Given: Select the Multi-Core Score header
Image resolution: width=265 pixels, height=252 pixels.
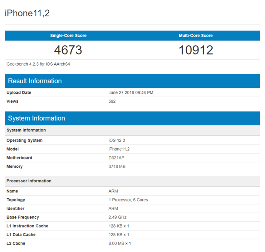Looking at the screenshot, I should point(196,36).
